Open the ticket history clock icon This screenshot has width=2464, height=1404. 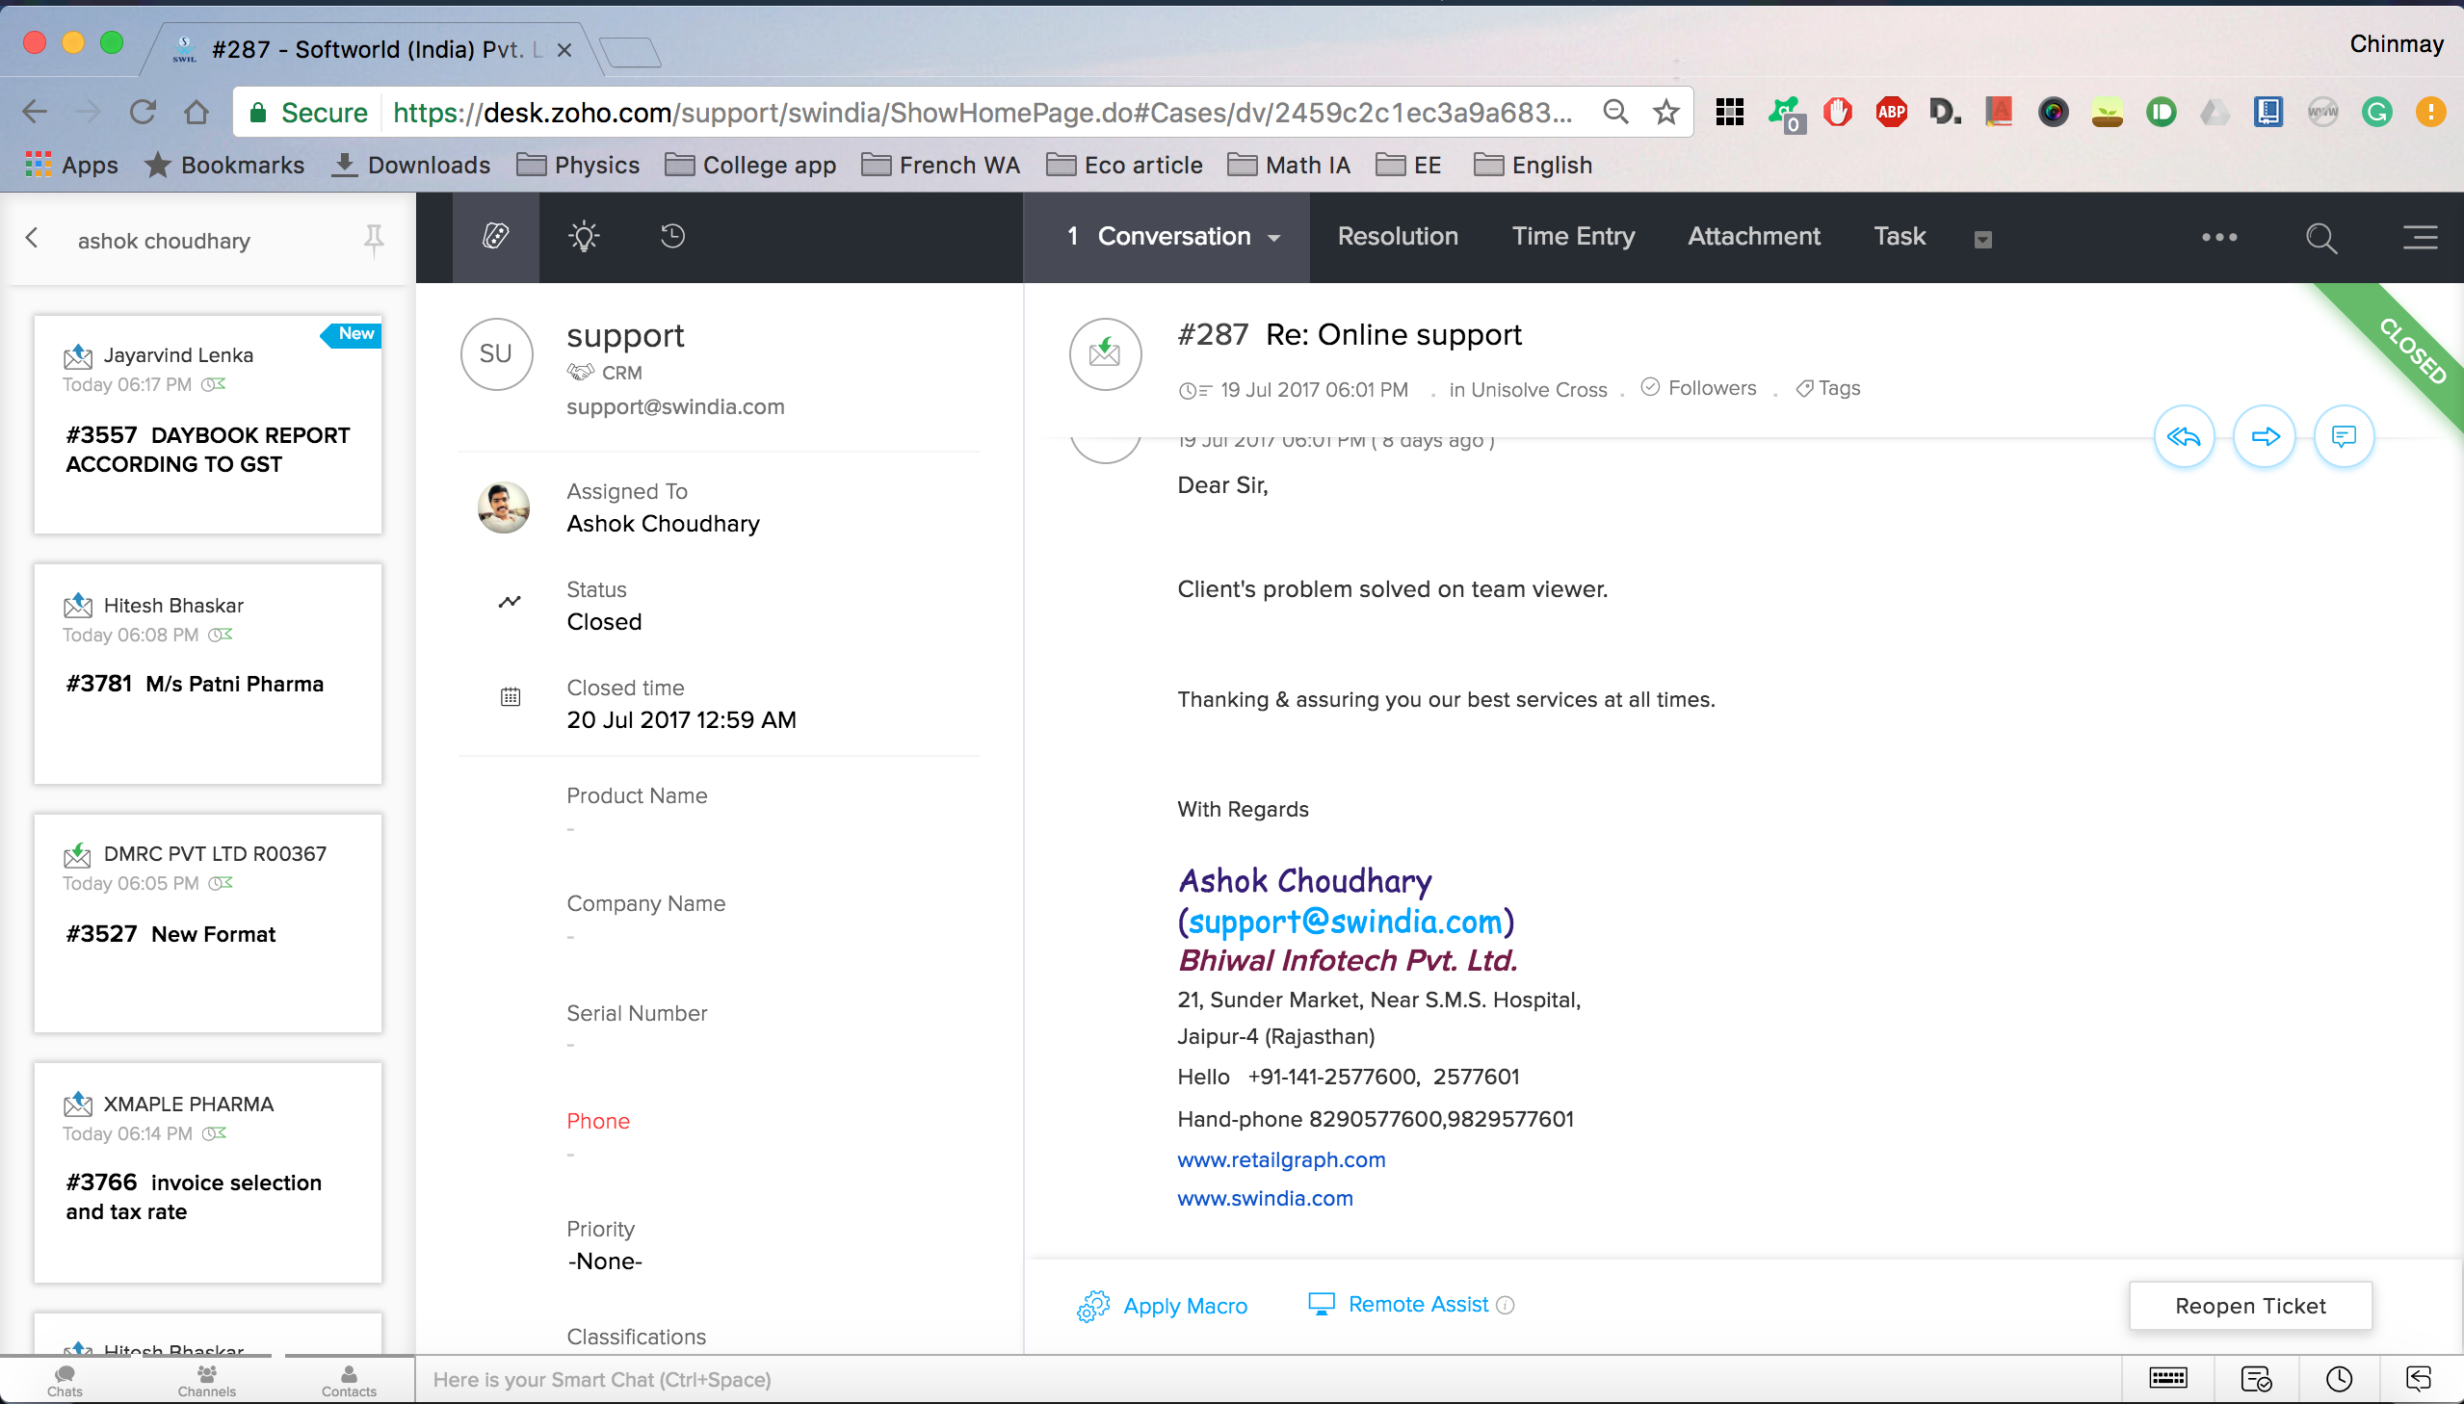672,236
